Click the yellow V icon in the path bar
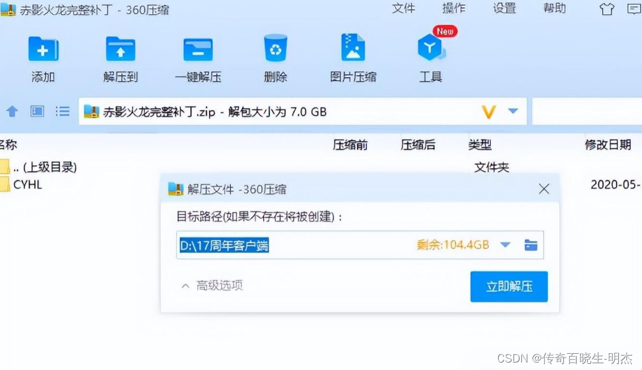The width and height of the screenshot is (642, 370). click(x=489, y=111)
